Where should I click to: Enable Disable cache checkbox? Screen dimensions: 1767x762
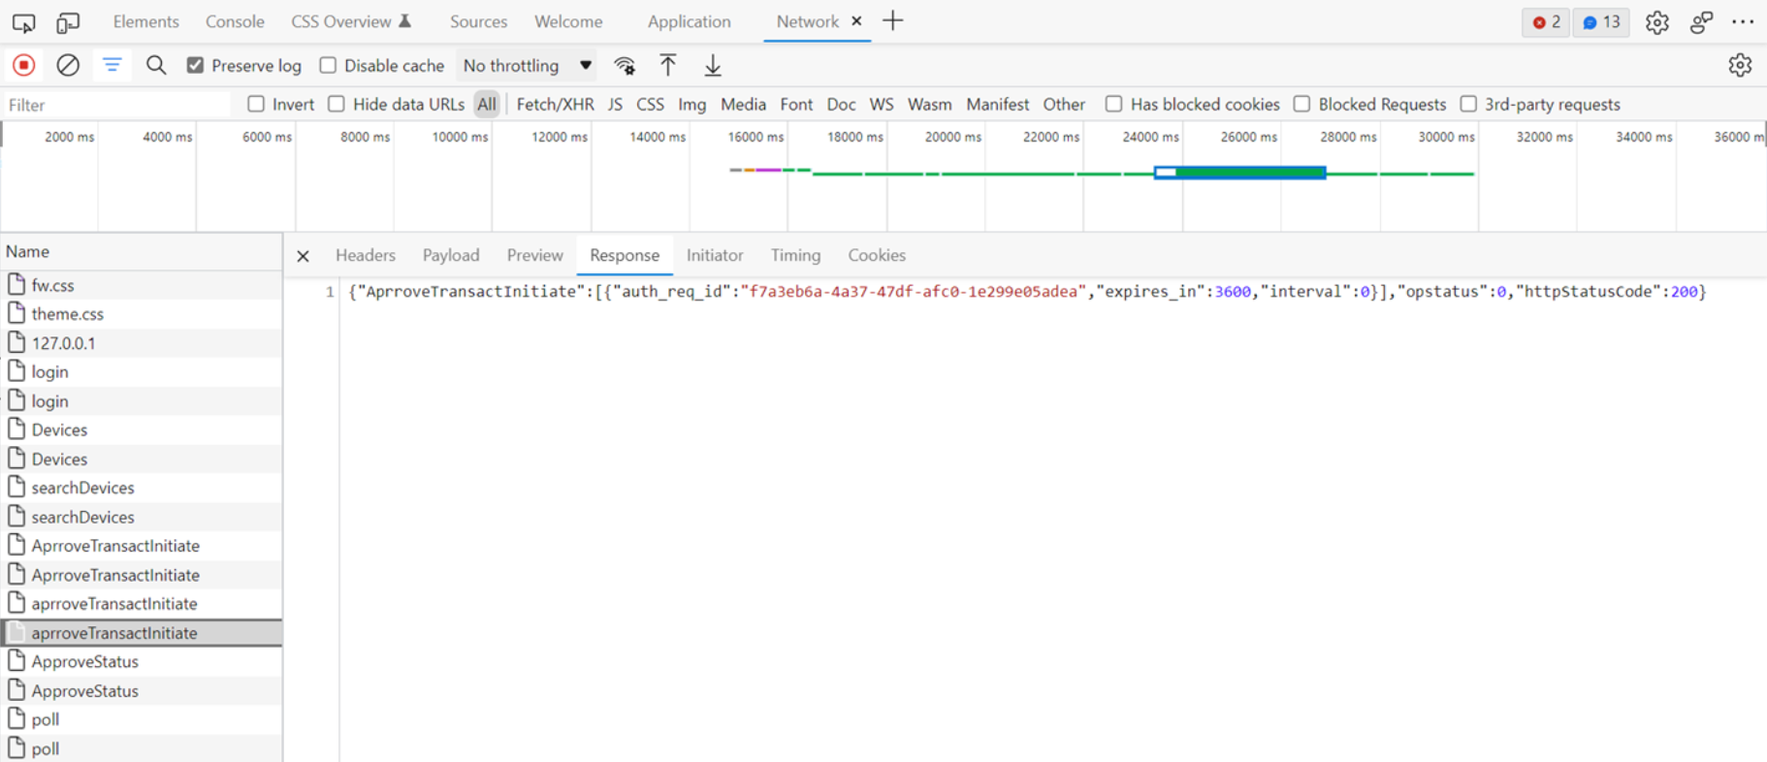tap(328, 65)
